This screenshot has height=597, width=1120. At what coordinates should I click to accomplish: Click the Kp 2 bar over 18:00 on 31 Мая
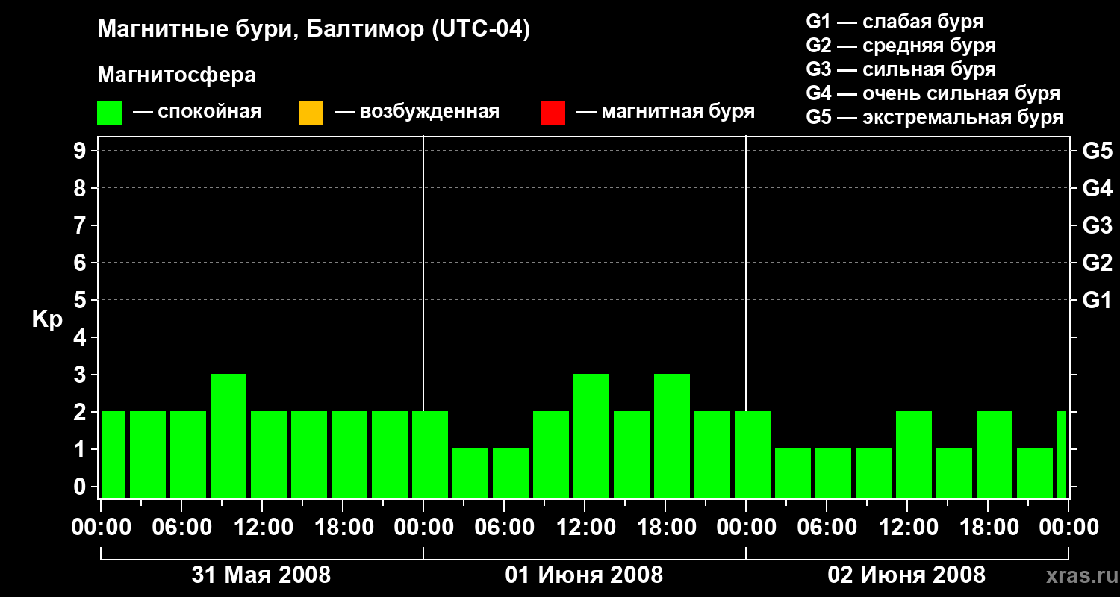click(x=349, y=454)
